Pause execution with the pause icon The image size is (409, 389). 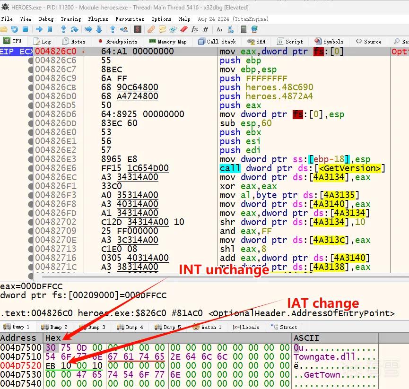(x=50, y=29)
